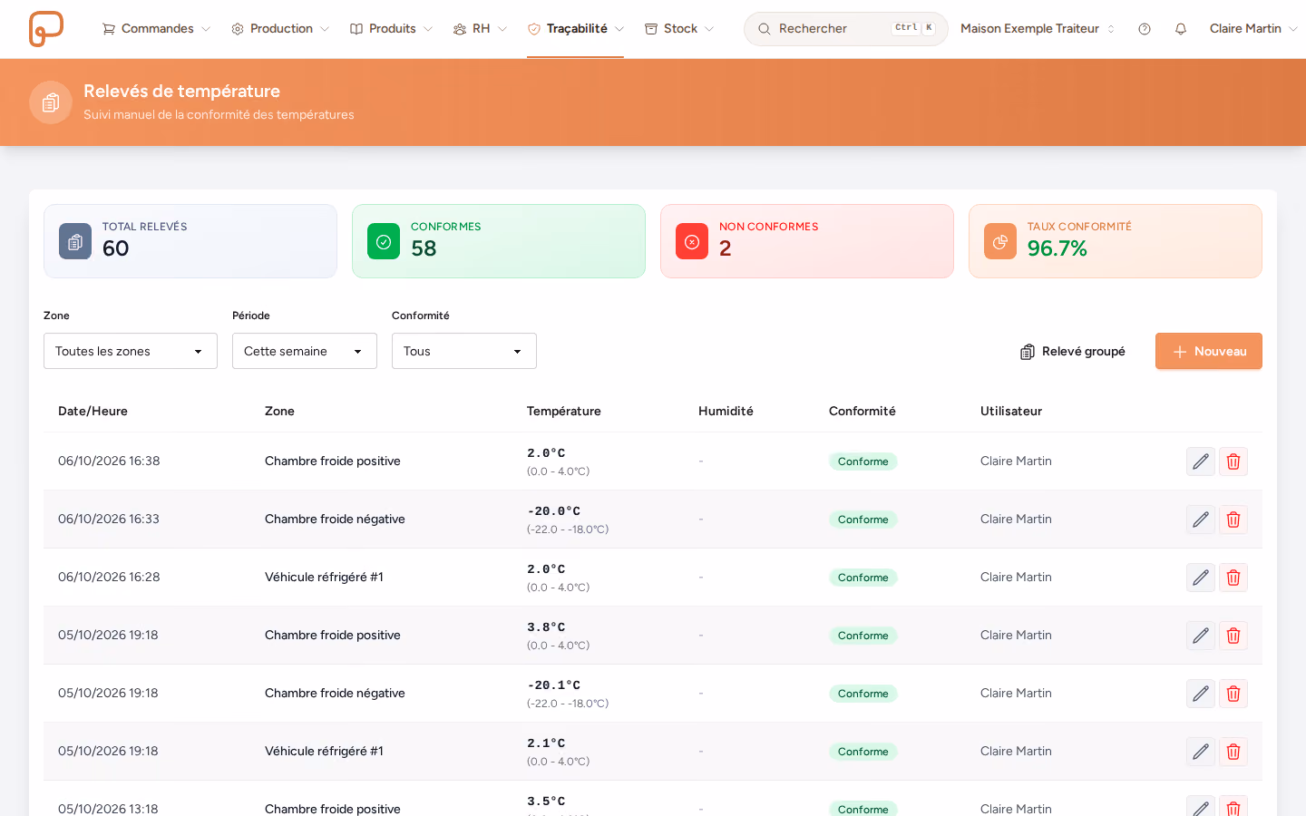The image size is (1306, 816).
Task: Edit the 06/10/2026 16:28 reading
Action: pos(1201,578)
